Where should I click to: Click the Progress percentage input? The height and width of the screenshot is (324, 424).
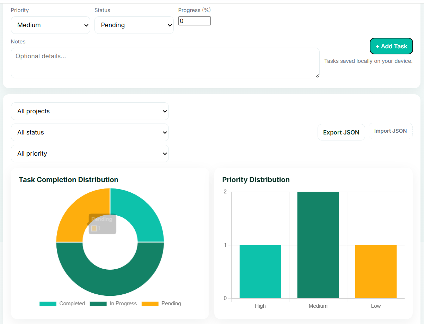tap(194, 21)
